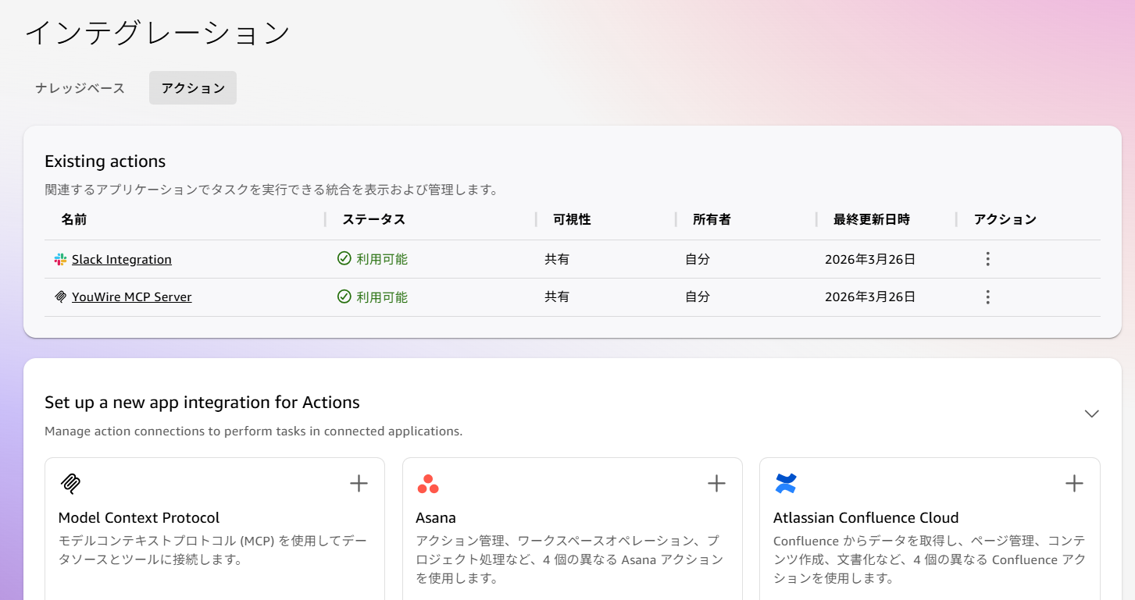Switch to the ナレッジベース tab
The image size is (1135, 600).
pos(78,88)
